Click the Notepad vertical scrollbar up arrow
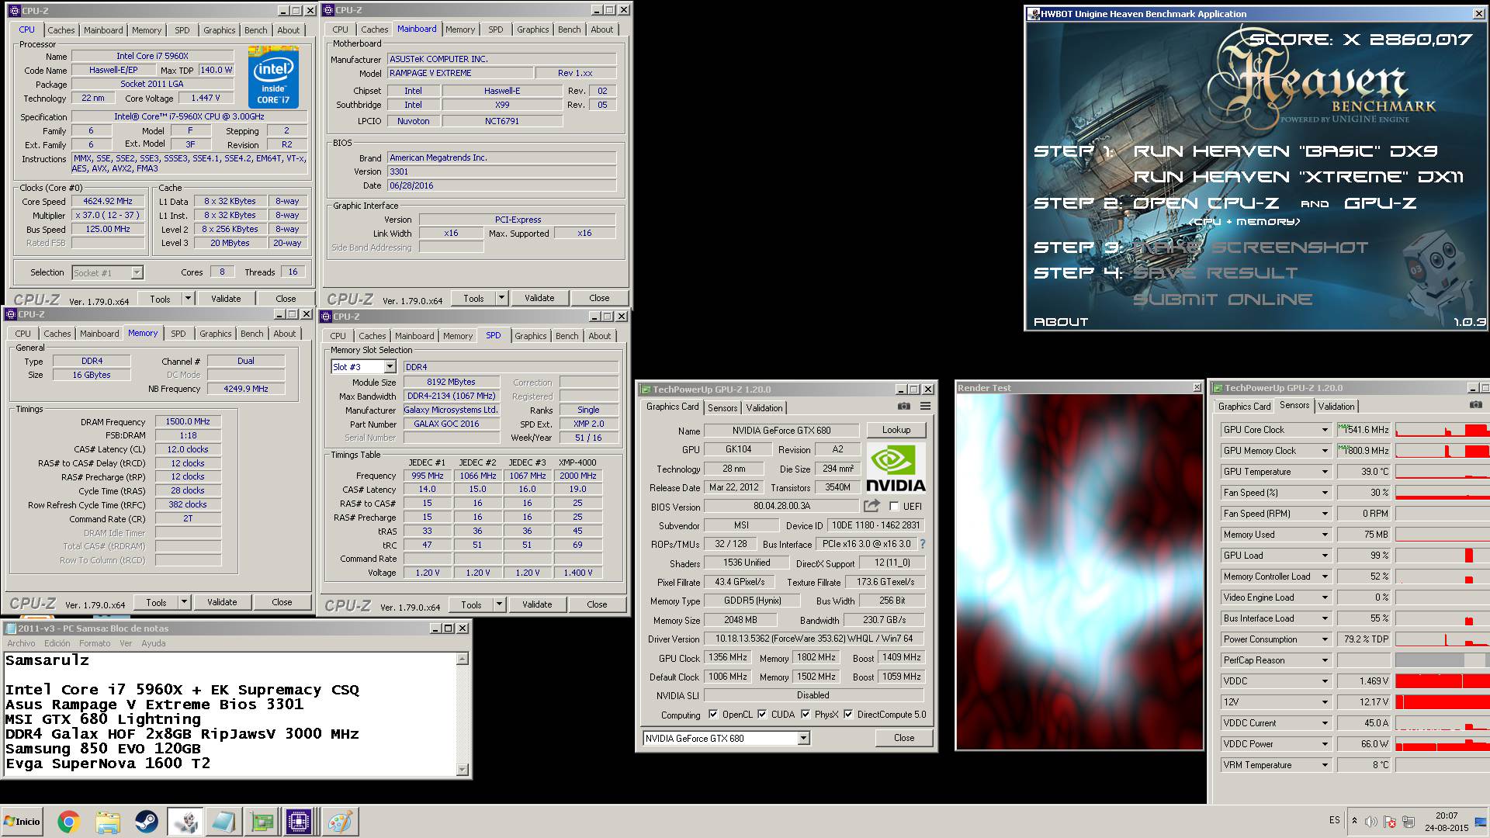This screenshot has height=838, width=1490. pyautogui.click(x=463, y=659)
